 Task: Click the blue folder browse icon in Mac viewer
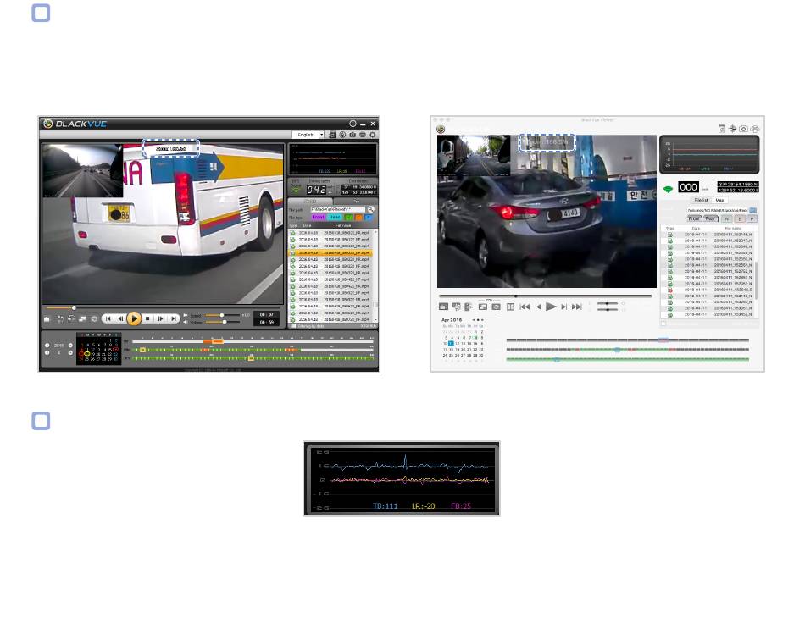click(x=753, y=210)
